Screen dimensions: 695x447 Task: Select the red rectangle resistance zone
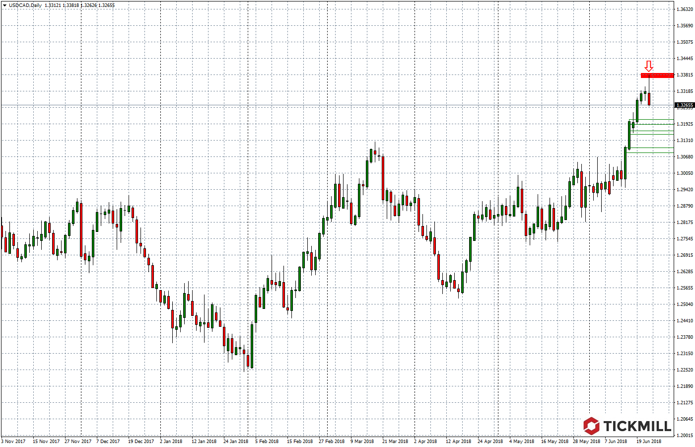tap(657, 75)
